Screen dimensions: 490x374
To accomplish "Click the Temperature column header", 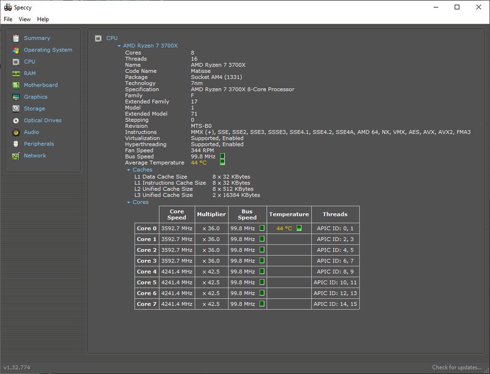I will click(289, 214).
